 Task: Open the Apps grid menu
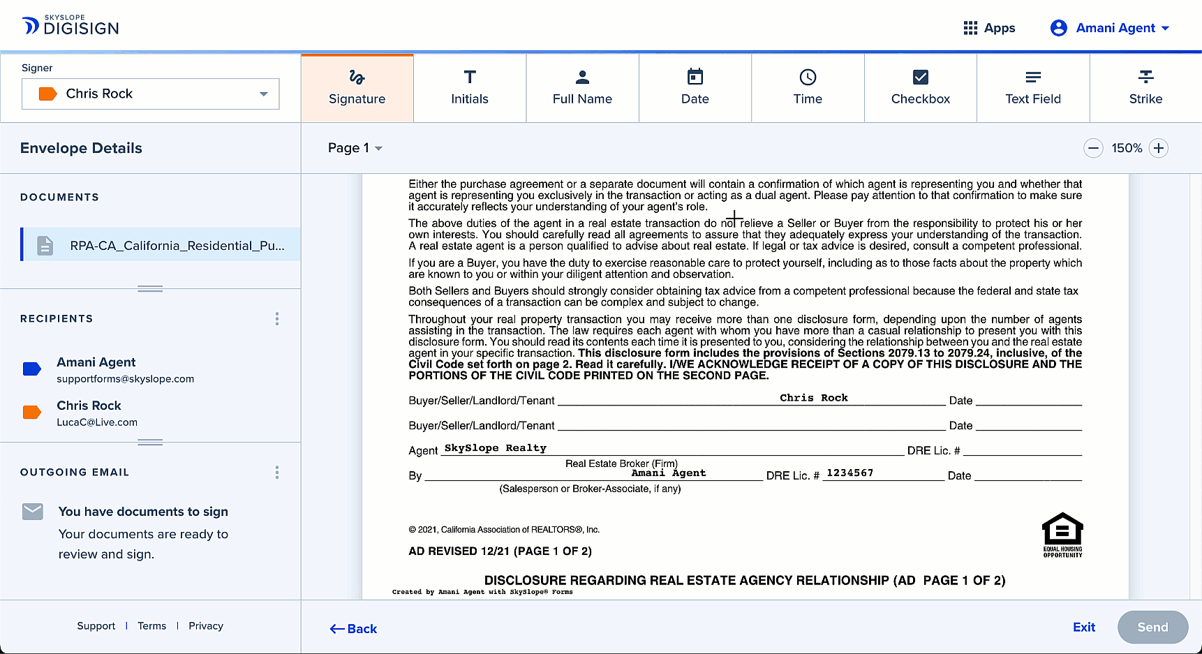point(989,28)
